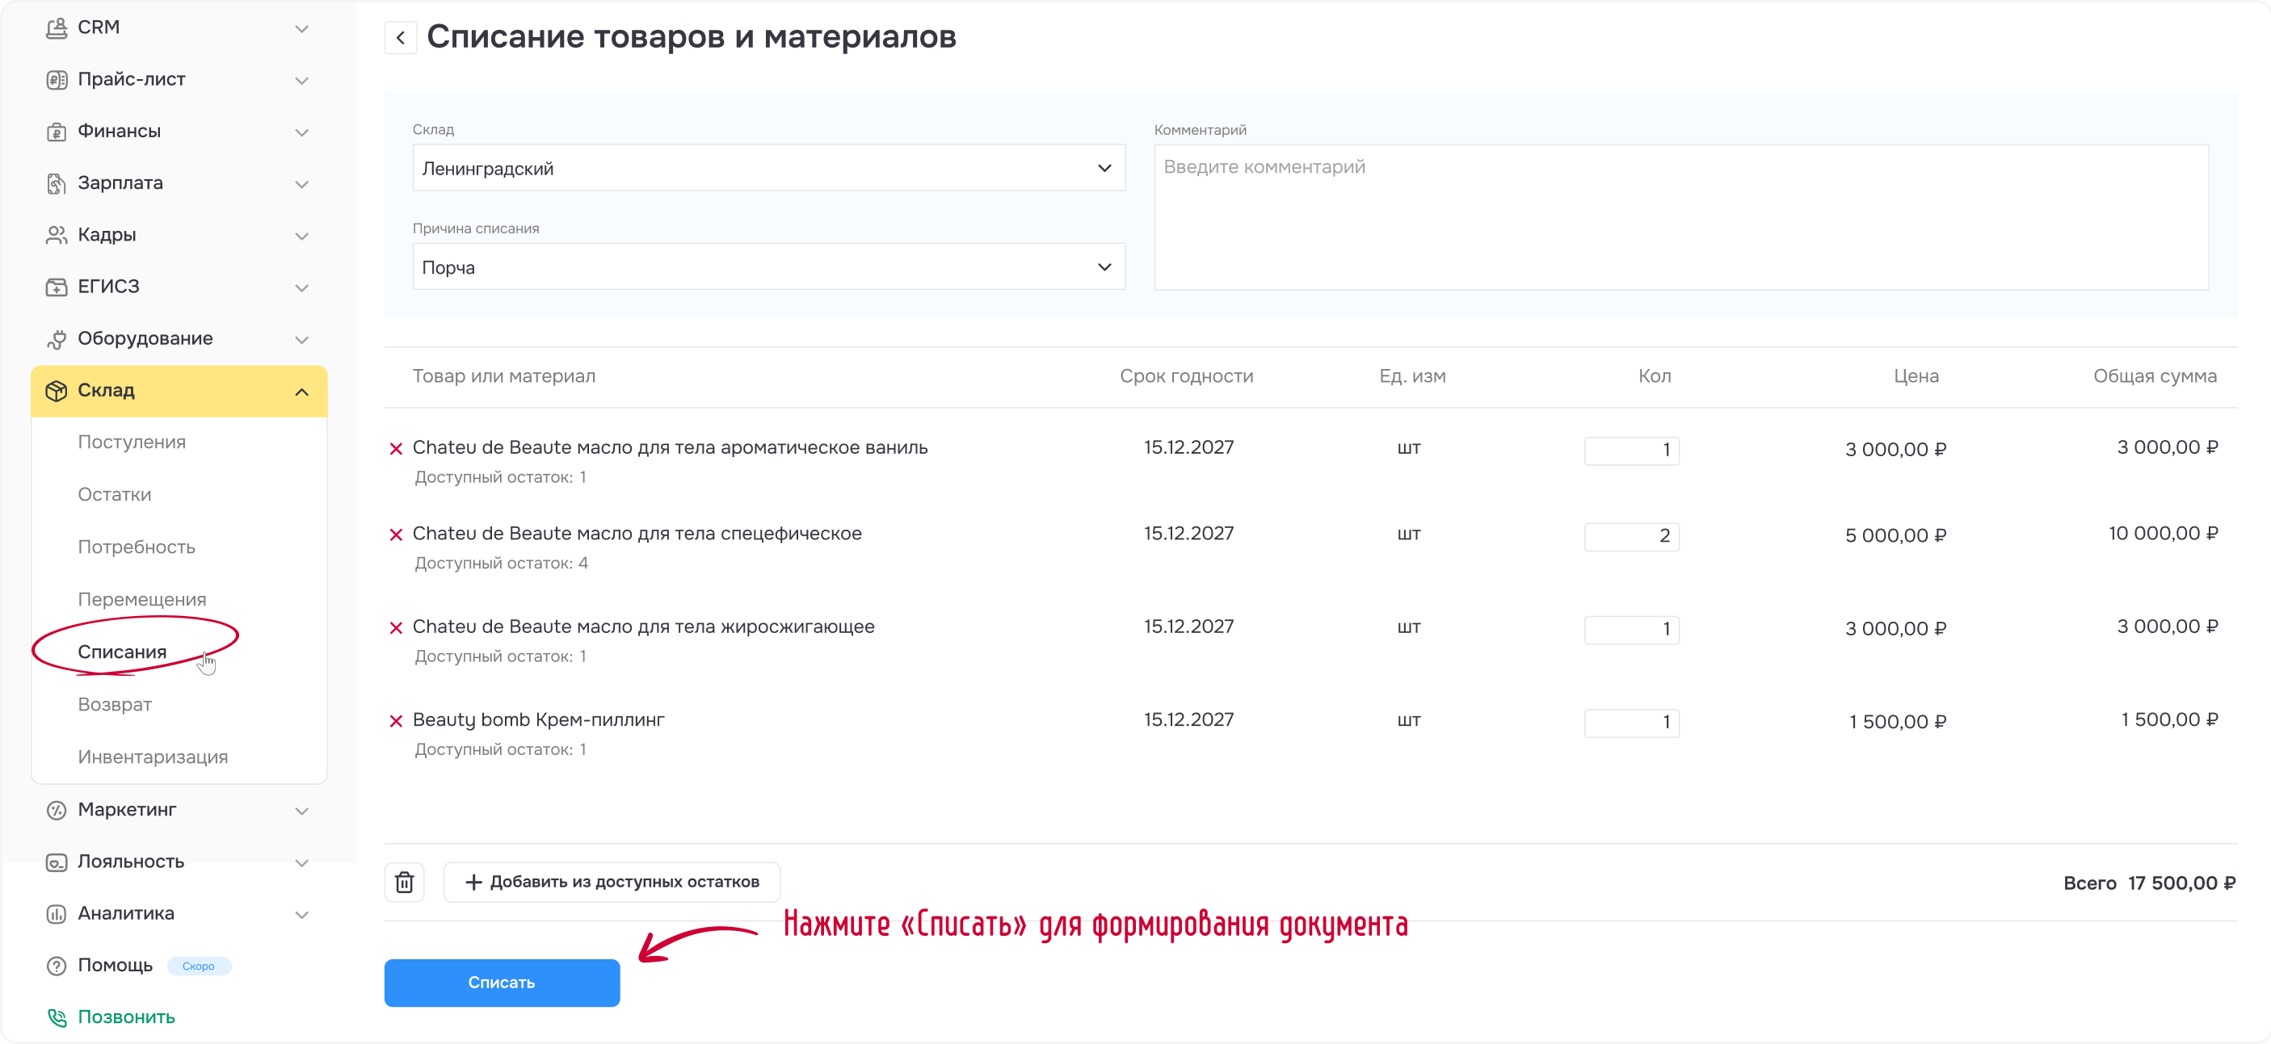
Task: Click the Прайс-лист sidebar icon
Action: click(57, 80)
